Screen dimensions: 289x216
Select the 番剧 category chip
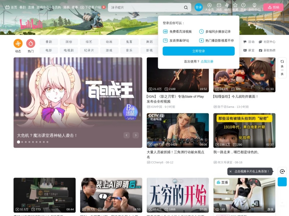point(49,42)
